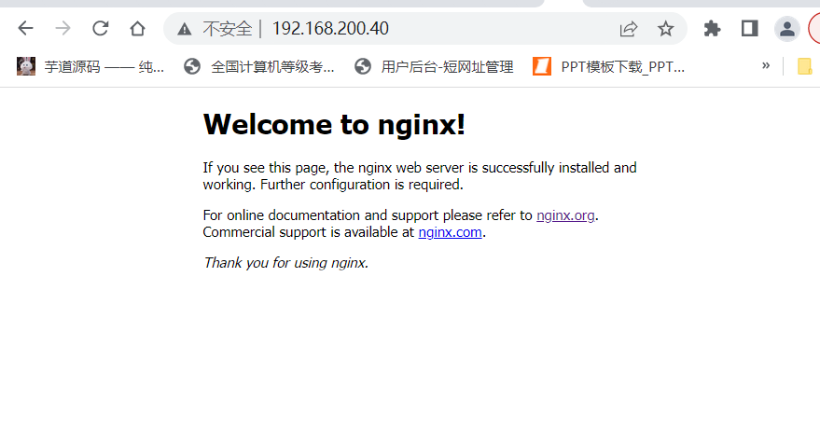Click the 芋道源码 bookmark favicon
Viewport: 820px width, 429px height.
pos(25,66)
